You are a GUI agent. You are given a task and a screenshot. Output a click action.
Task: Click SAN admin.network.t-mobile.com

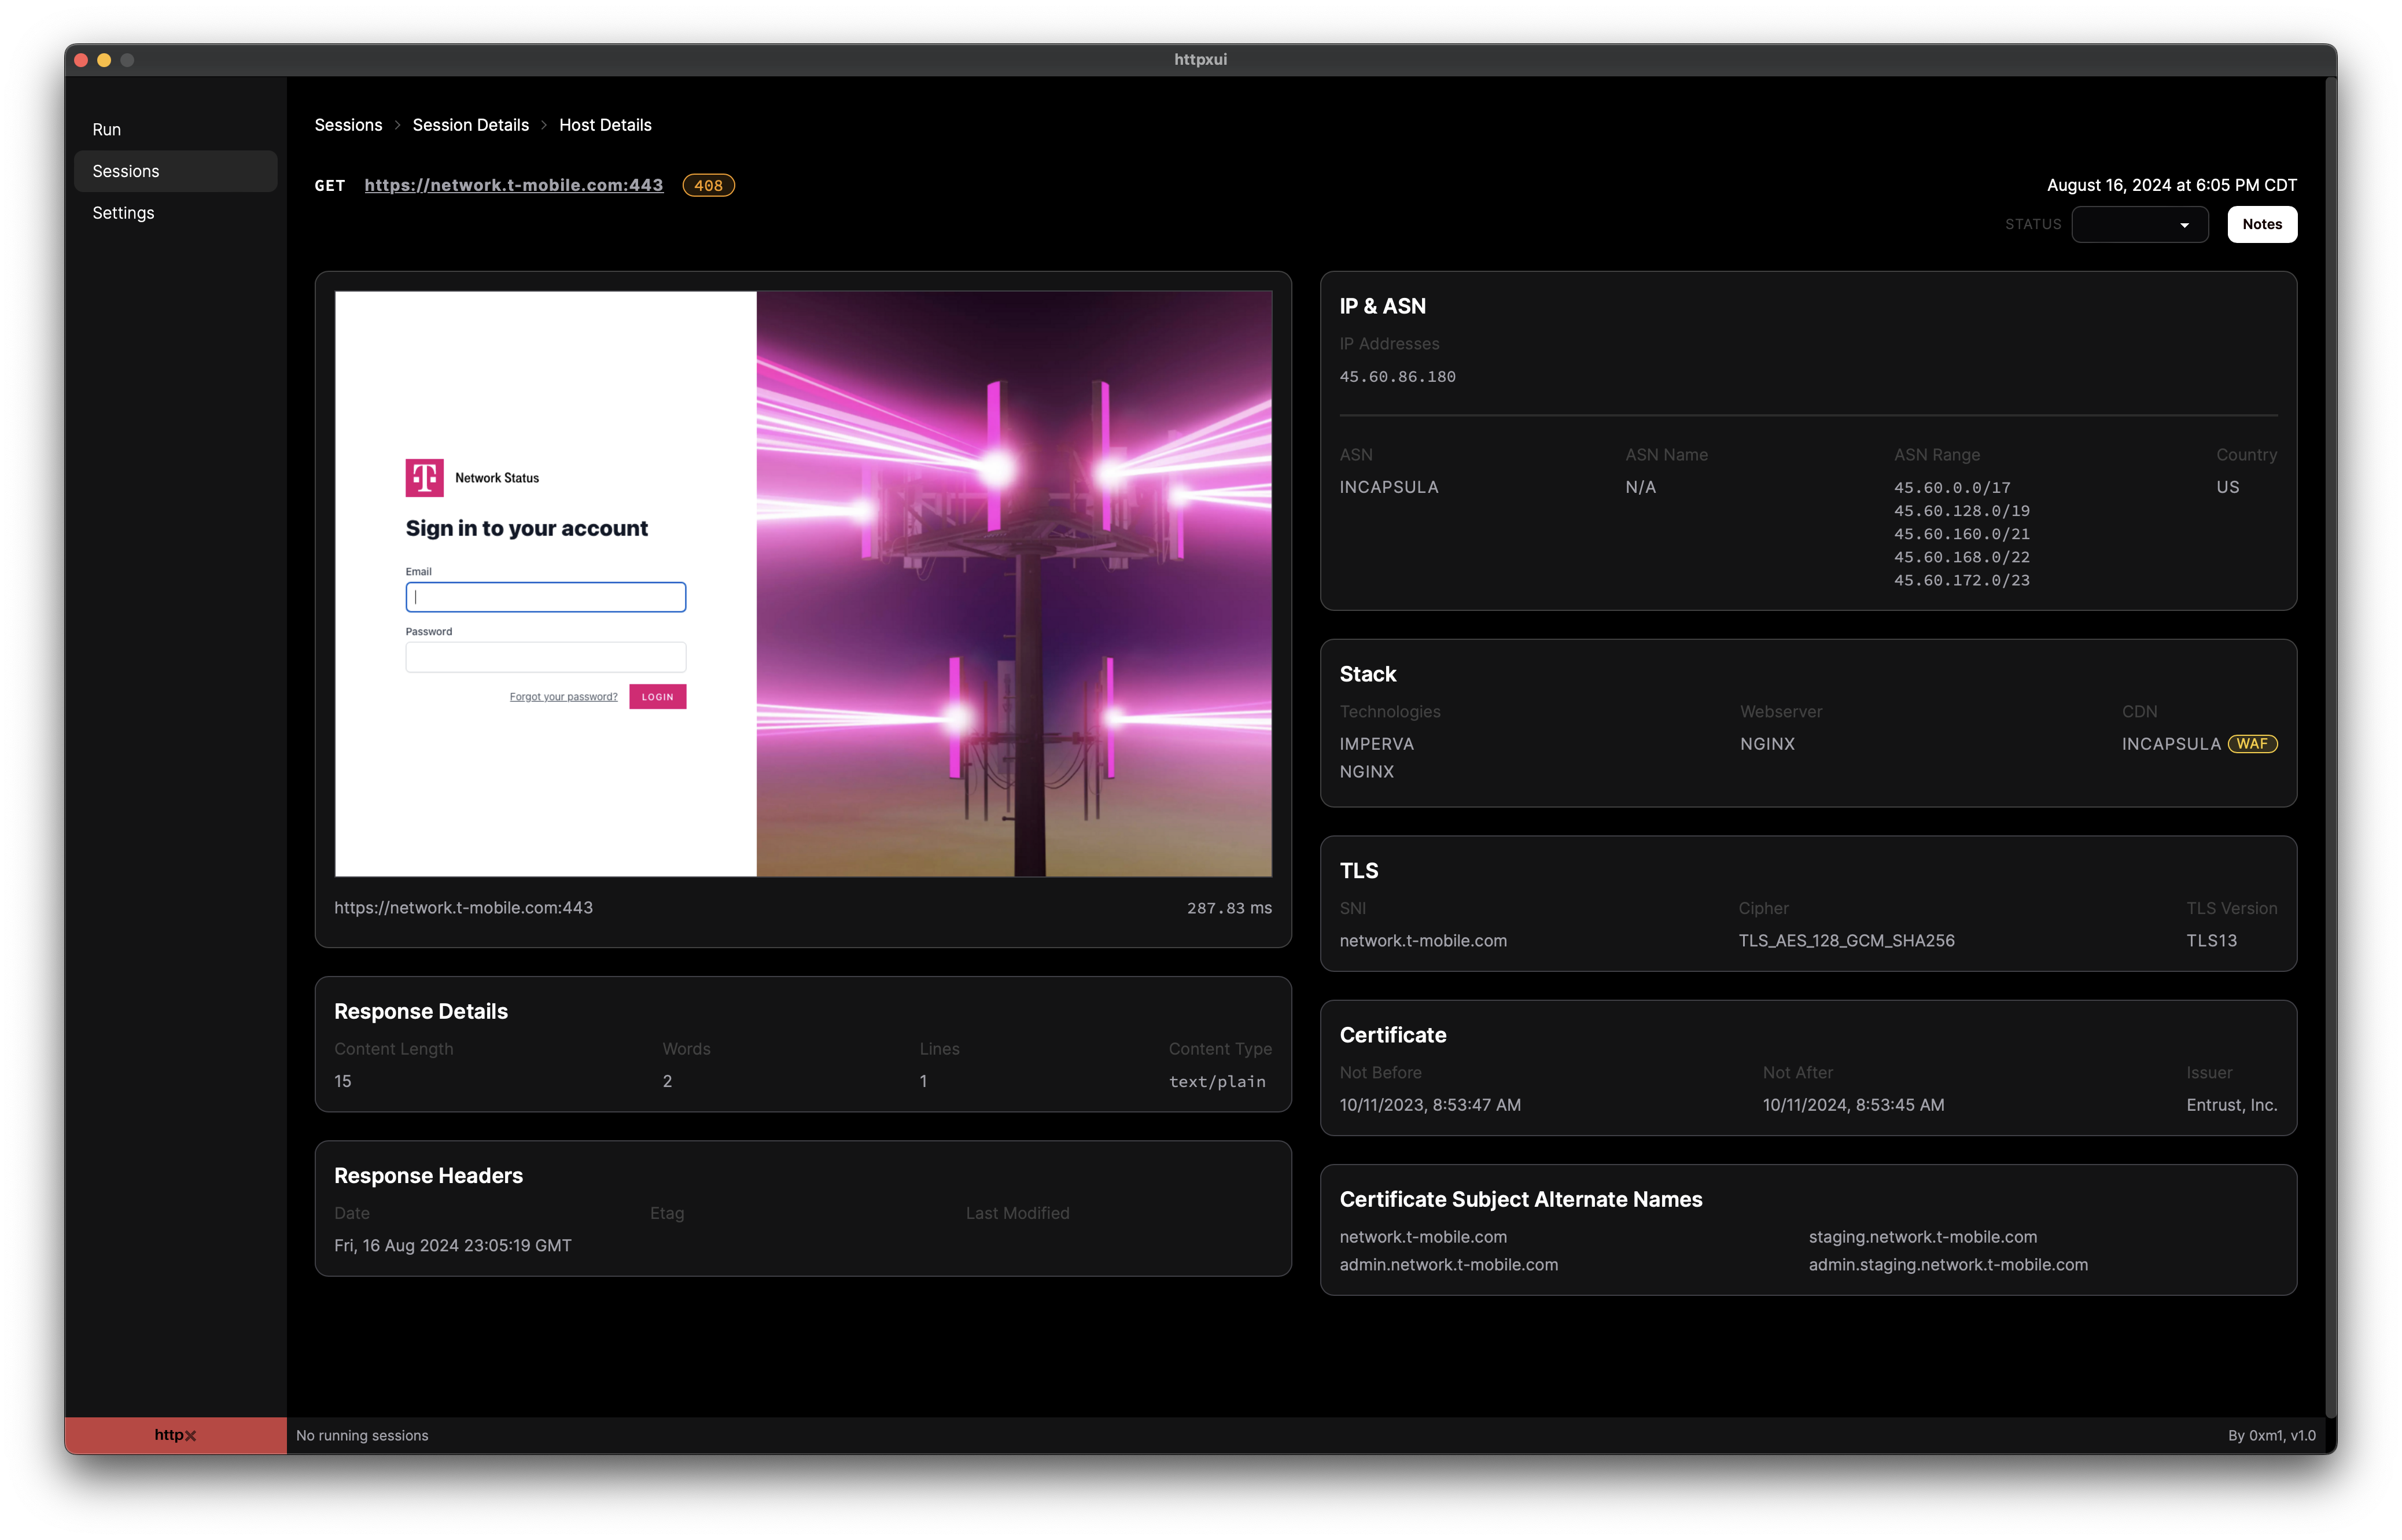click(1448, 1265)
